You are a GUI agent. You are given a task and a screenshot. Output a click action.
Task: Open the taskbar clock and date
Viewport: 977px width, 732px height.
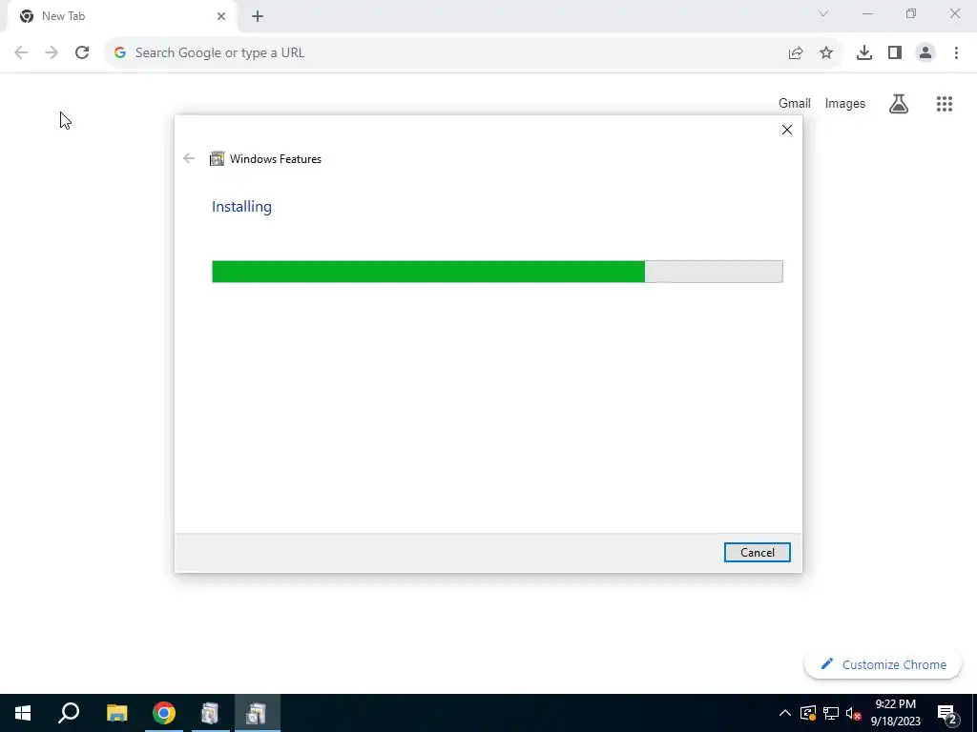[895, 713]
